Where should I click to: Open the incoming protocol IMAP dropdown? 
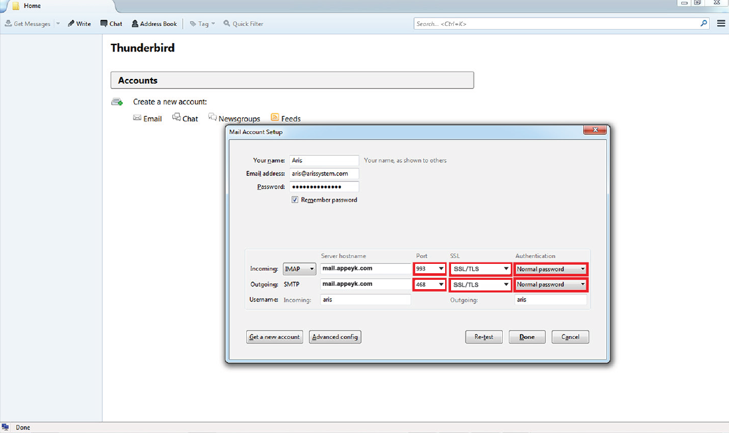(299, 269)
